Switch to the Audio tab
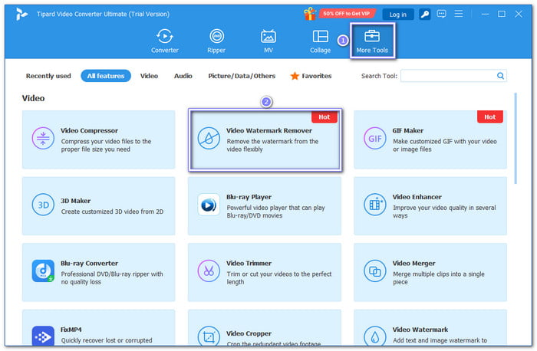The width and height of the screenshot is (537, 351). point(183,76)
